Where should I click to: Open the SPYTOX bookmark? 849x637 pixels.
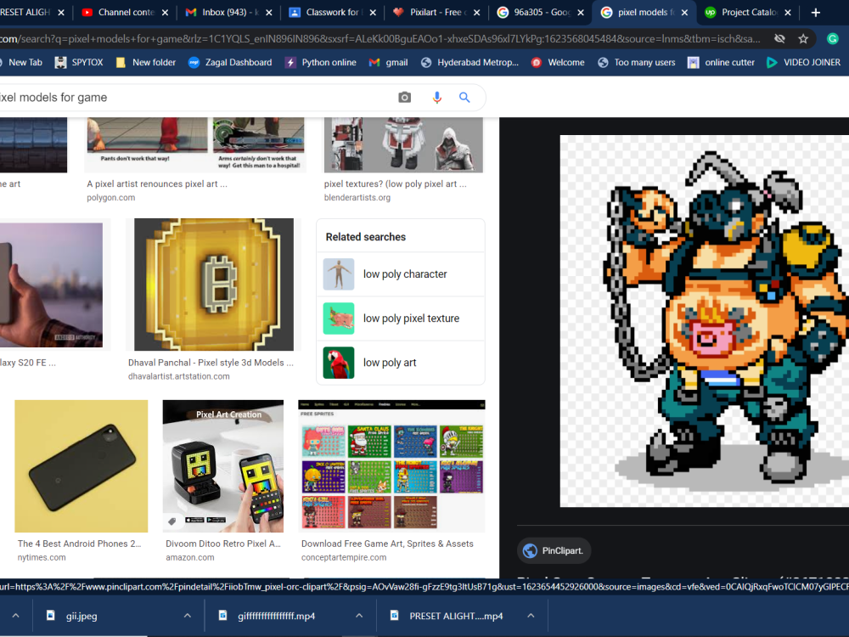[79, 62]
